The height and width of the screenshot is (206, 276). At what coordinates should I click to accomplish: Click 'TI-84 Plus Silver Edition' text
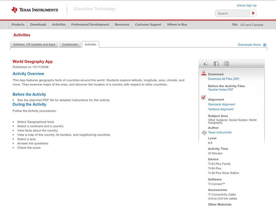click(224, 173)
